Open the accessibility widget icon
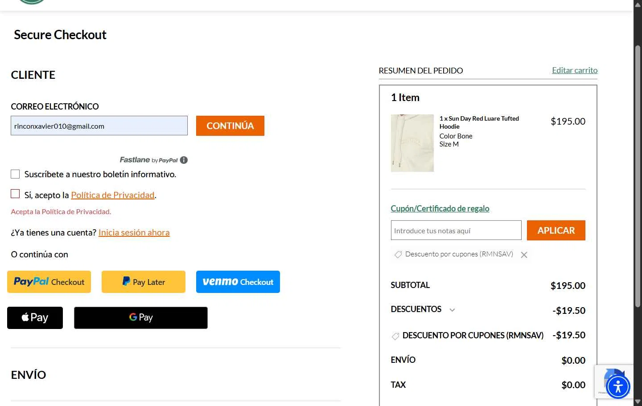Viewport: 642px width, 406px height. (618, 386)
